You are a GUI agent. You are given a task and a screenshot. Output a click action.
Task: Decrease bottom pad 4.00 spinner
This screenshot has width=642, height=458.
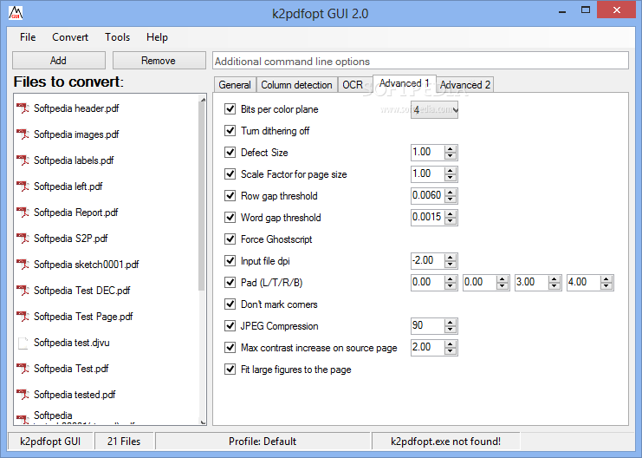tap(606, 285)
